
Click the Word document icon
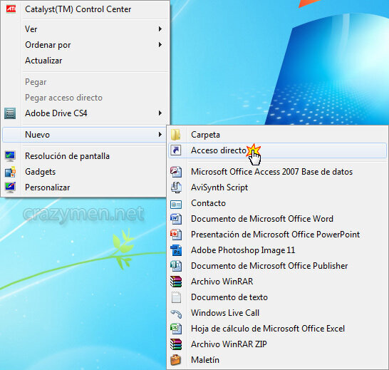[176, 219]
